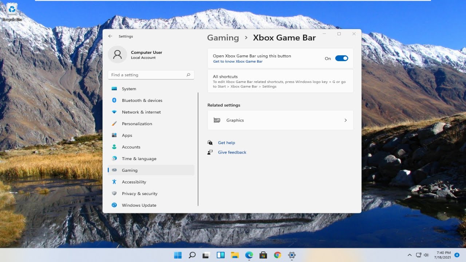Viewport: 466px width, 262px height.
Task: Go to Windows Update settings
Action: click(x=151, y=205)
